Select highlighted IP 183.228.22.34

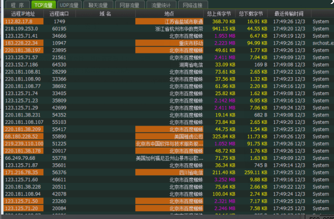pos(24,43)
